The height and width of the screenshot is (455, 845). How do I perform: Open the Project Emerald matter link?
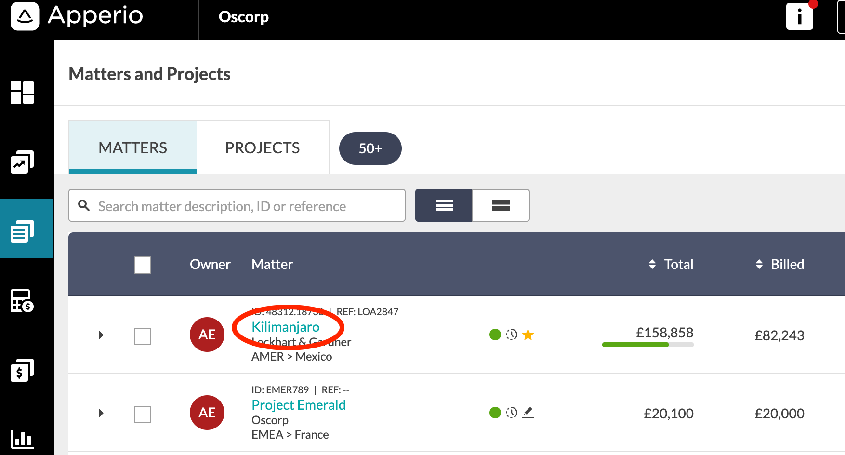299,405
